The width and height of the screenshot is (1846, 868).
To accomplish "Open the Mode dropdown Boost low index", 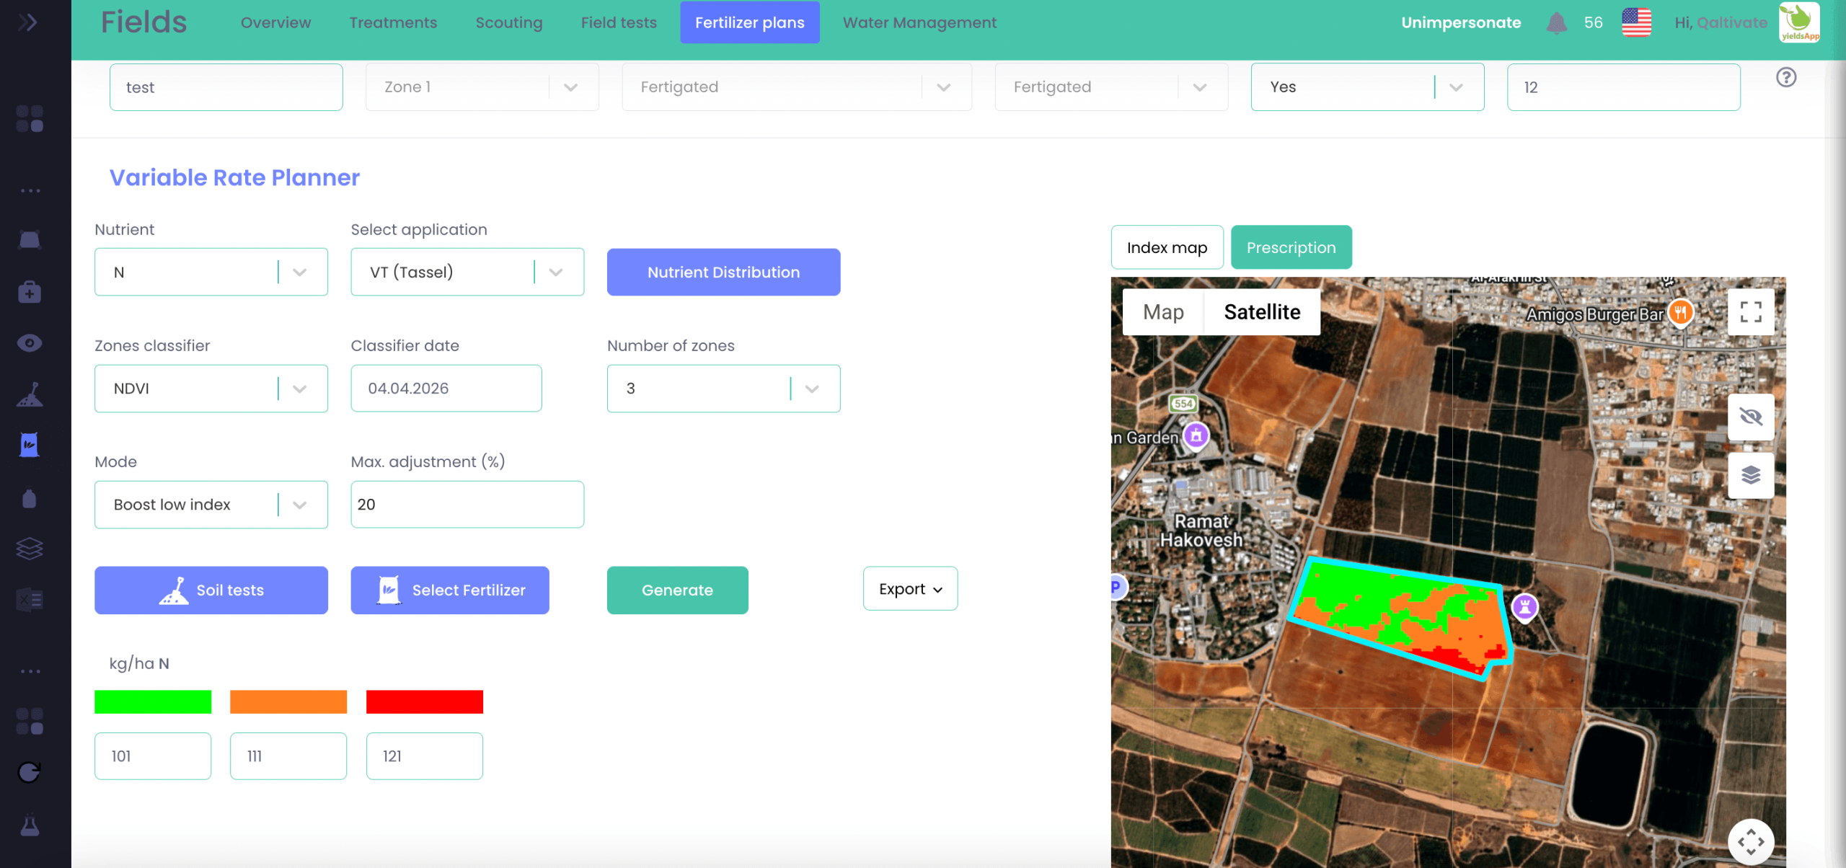I will tap(211, 504).
